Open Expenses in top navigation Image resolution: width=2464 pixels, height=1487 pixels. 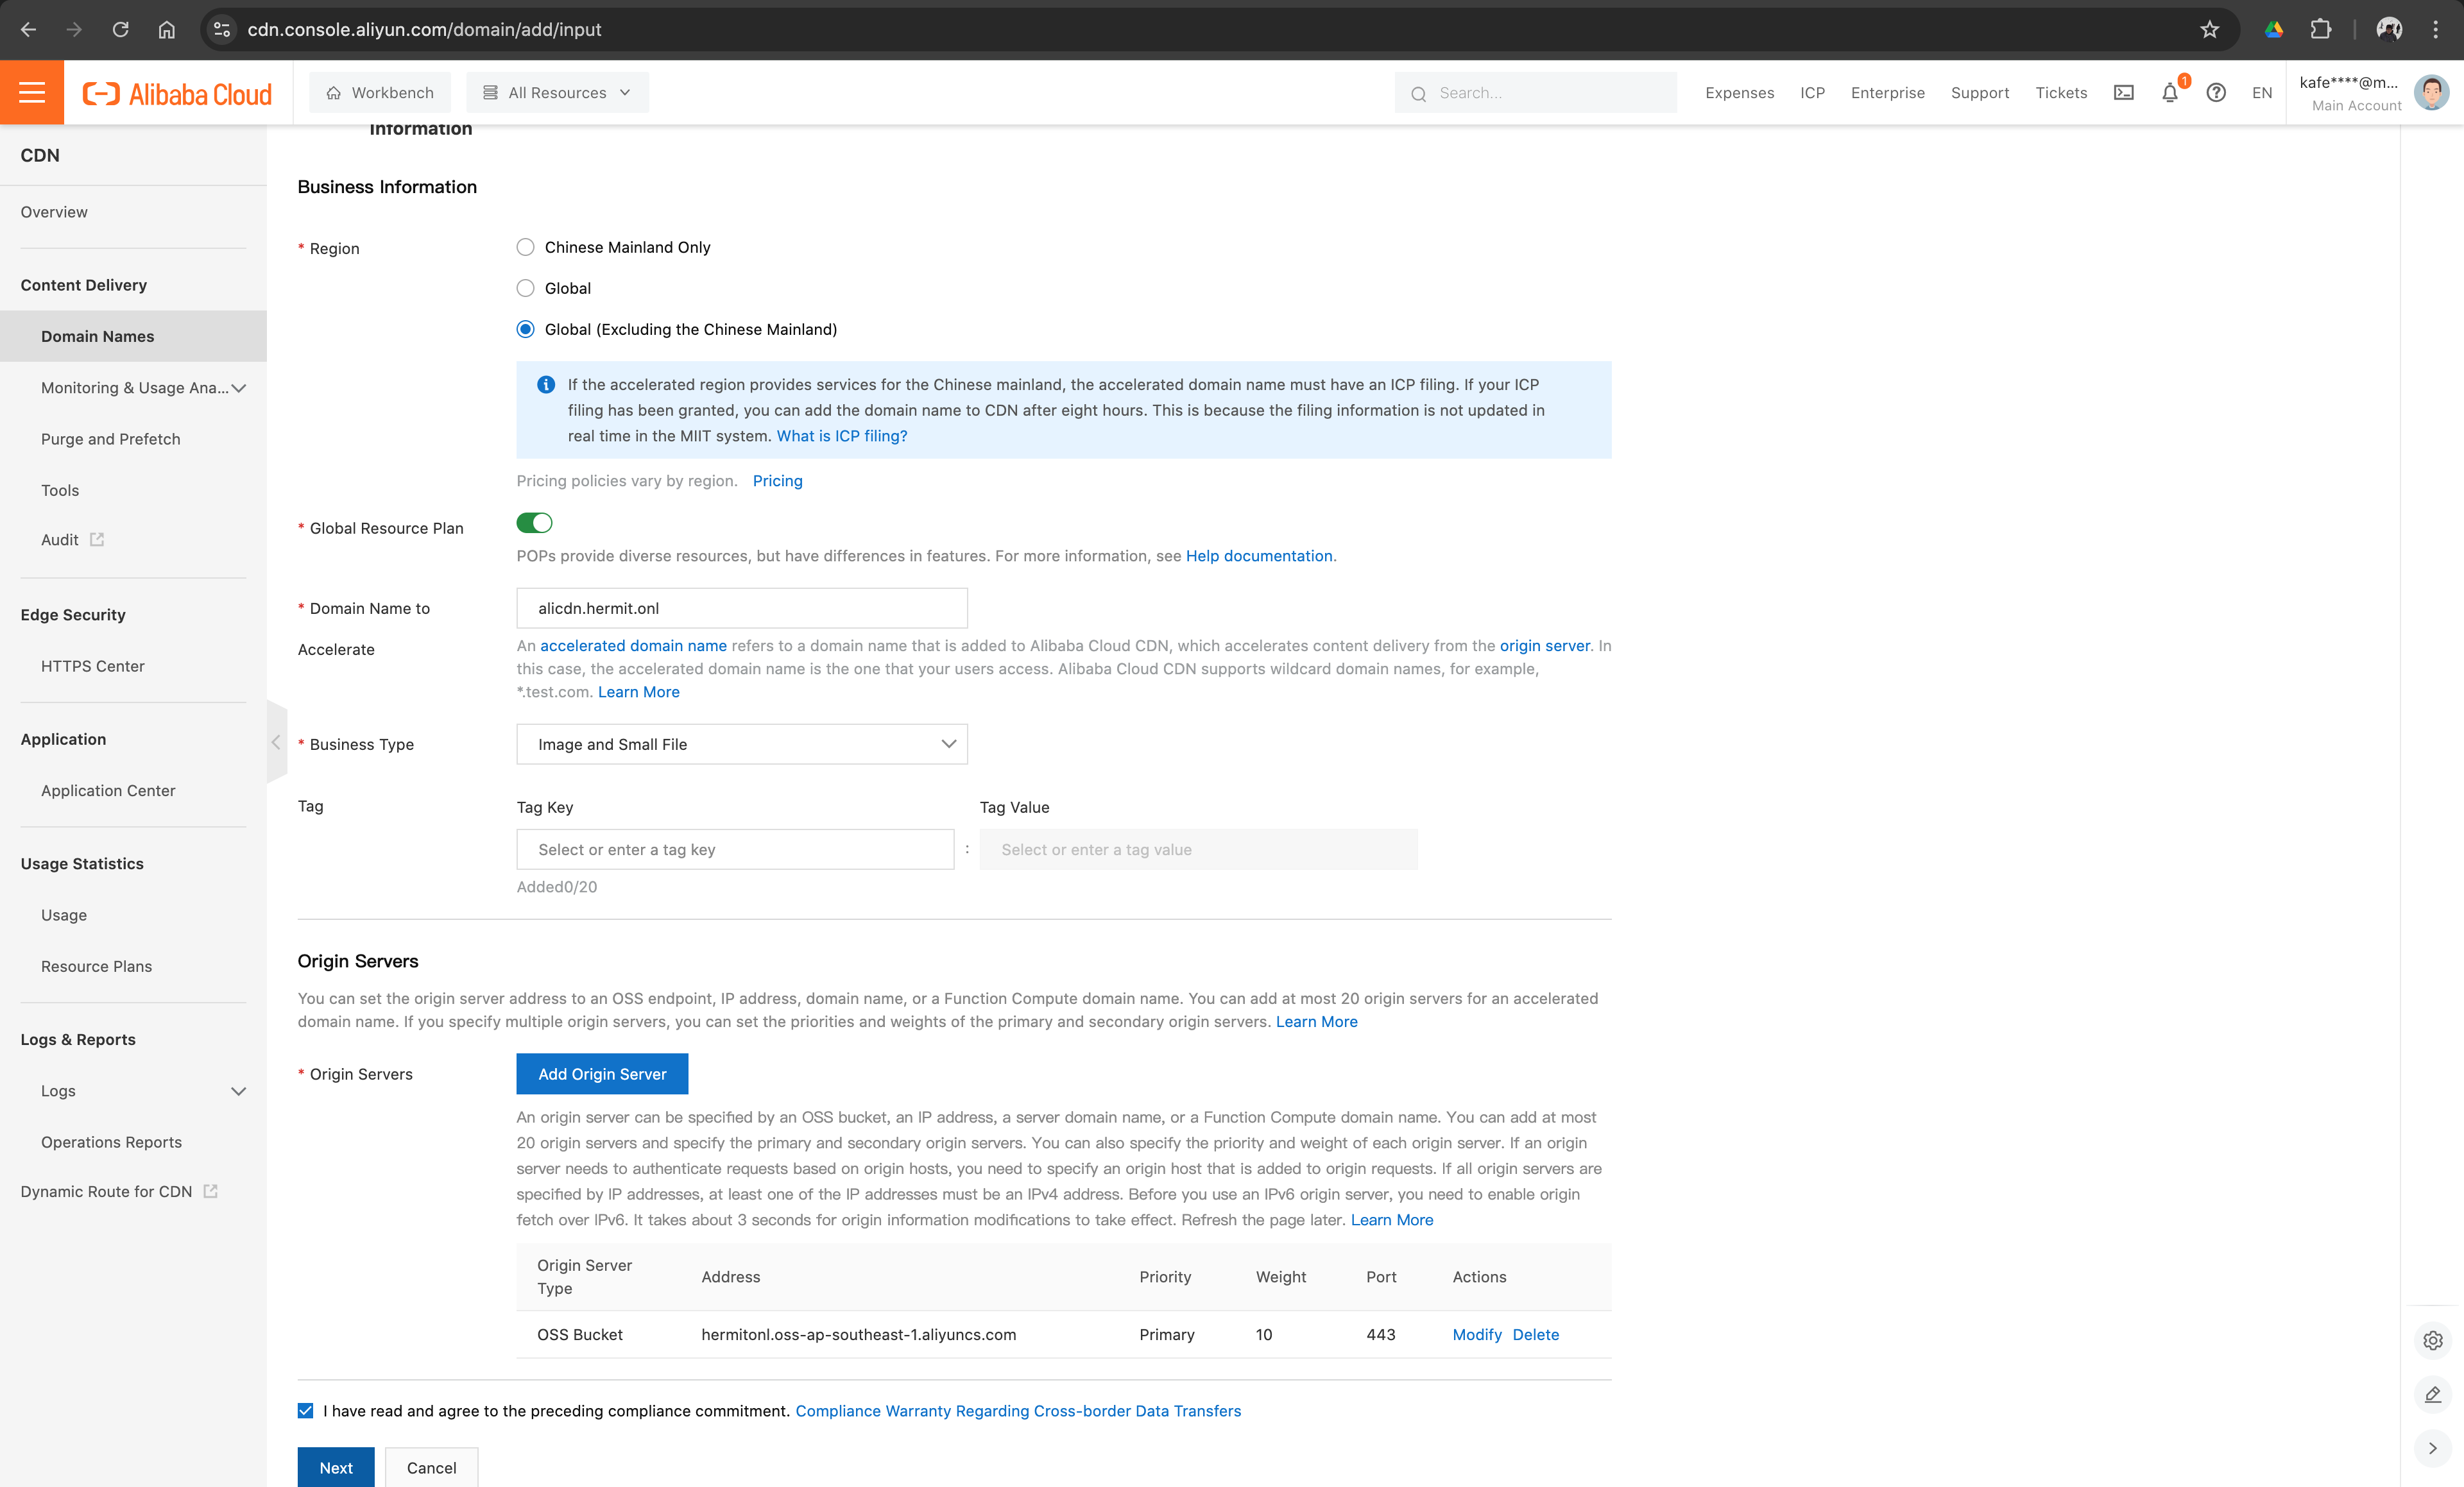[x=1739, y=92]
